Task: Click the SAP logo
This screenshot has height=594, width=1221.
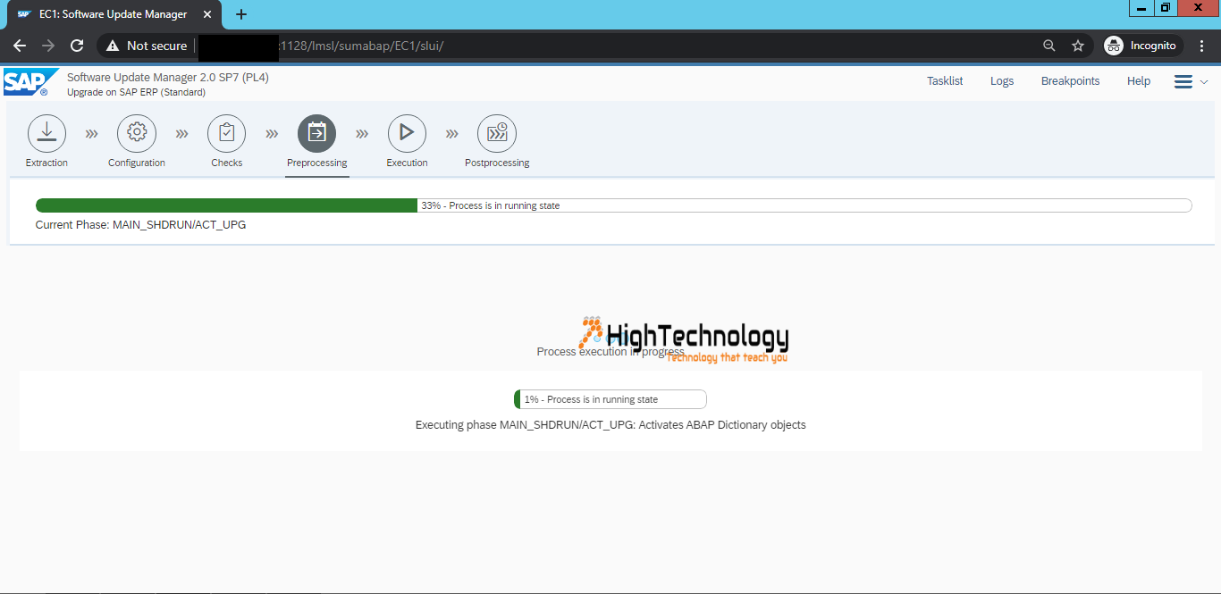Action: [29, 82]
